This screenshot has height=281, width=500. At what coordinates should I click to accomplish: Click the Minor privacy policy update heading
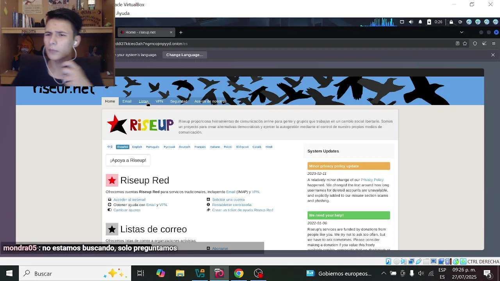click(349, 166)
